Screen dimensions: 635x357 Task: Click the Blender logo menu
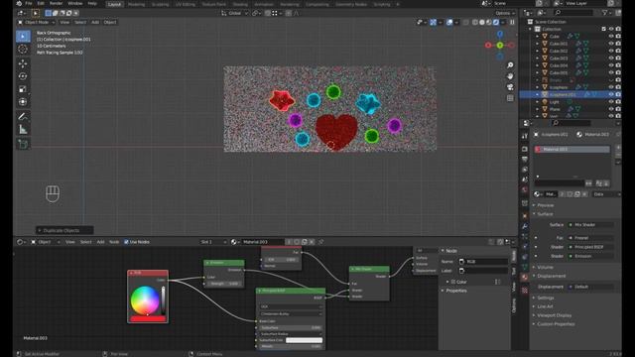19,4
